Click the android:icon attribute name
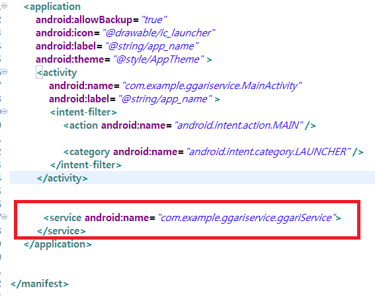375x297 pixels. [64, 33]
